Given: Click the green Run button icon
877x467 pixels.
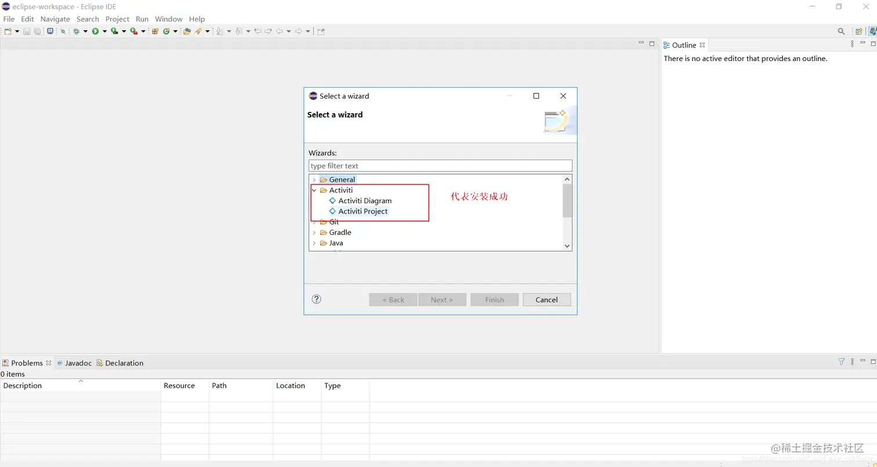Looking at the screenshot, I should click(x=95, y=31).
